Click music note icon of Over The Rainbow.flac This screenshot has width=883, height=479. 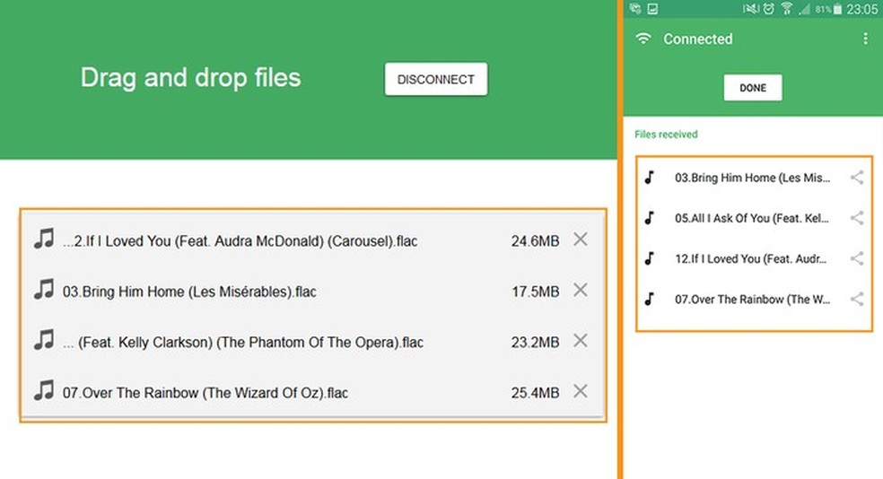pos(44,390)
